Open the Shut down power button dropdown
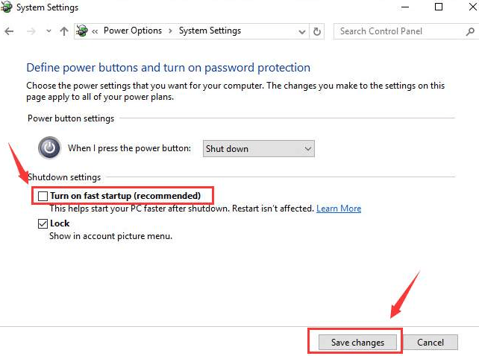Viewport: 479px width, 356px height. 258,148
